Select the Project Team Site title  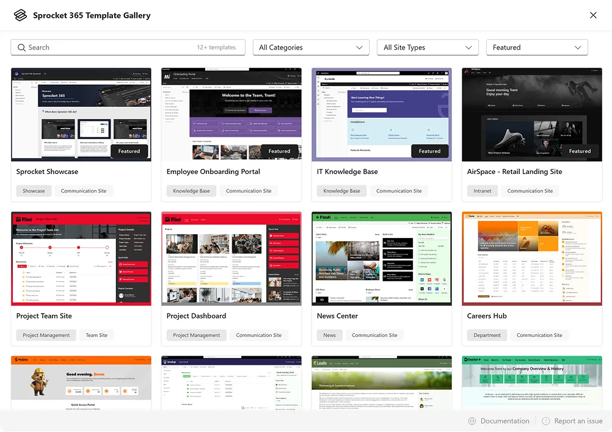44,316
